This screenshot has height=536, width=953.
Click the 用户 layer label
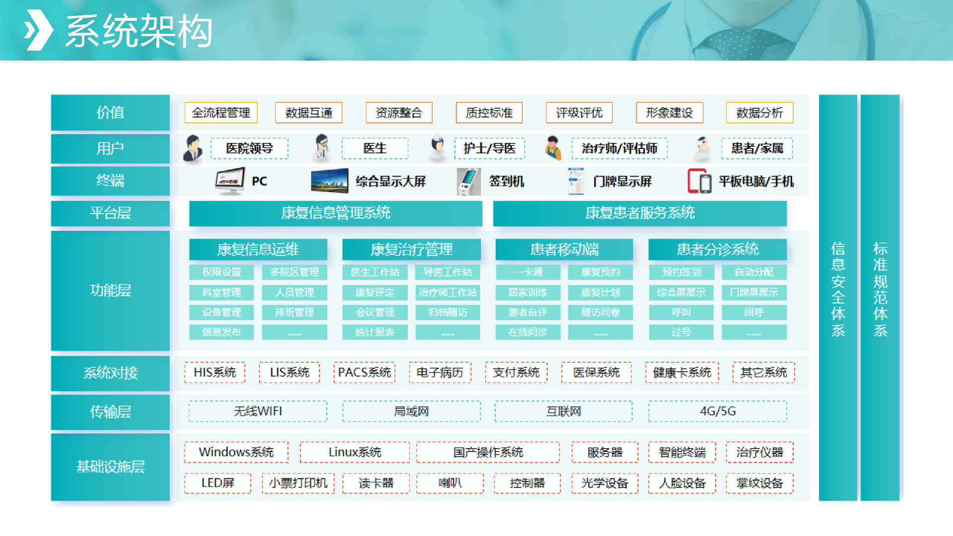click(110, 148)
